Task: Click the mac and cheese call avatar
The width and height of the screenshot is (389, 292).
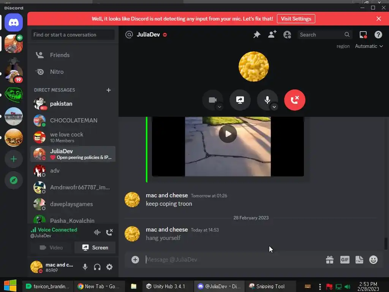Action: (253, 67)
